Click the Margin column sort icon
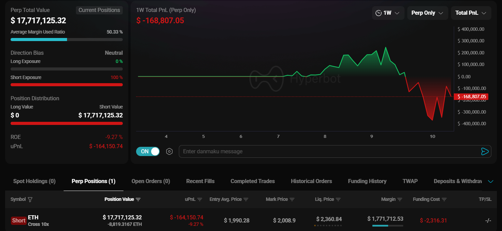Screen dimensions: 502x231 point(400,200)
